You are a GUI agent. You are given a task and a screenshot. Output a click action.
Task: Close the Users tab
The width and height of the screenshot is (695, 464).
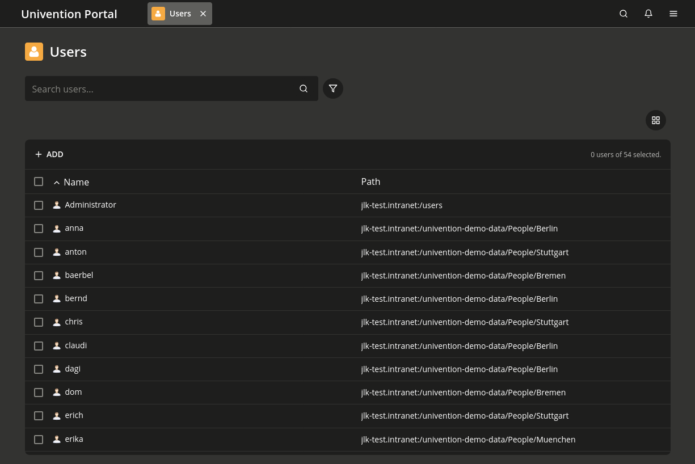pyautogui.click(x=203, y=14)
